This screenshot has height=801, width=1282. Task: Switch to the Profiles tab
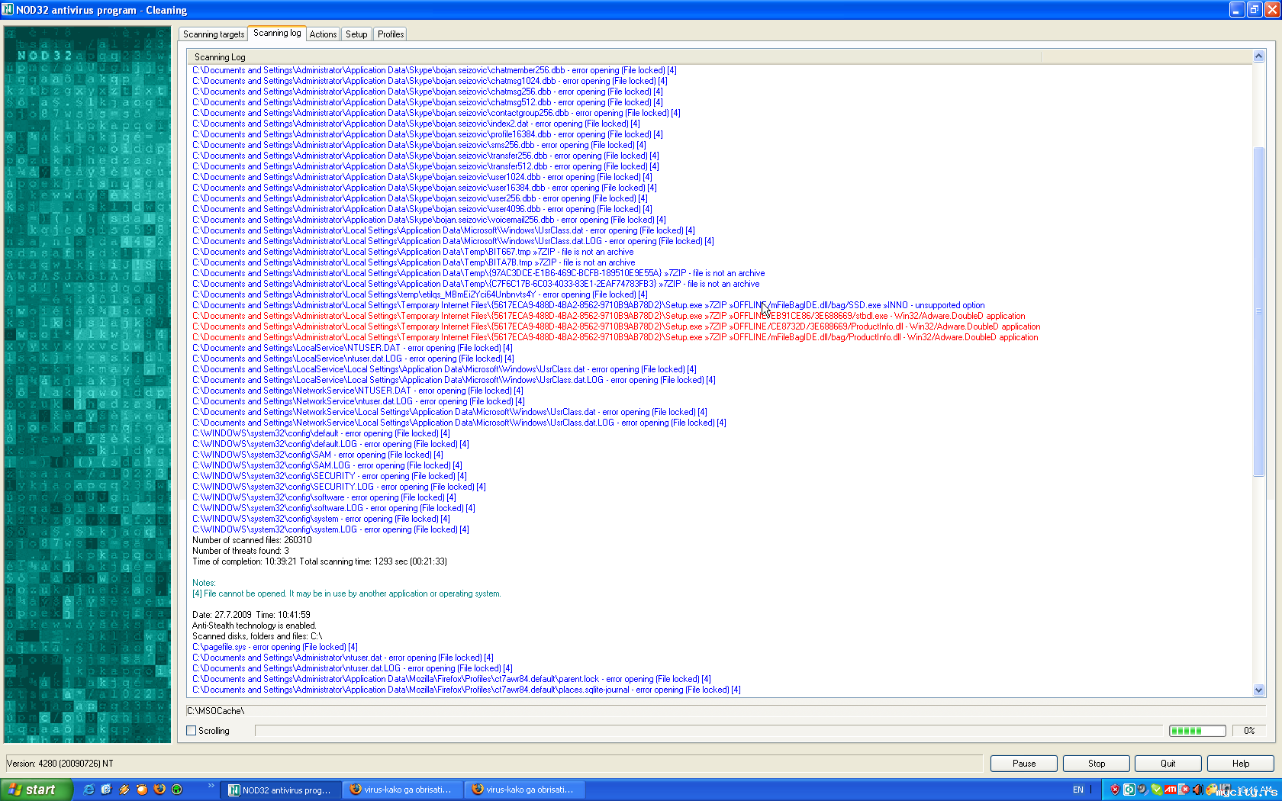click(x=391, y=34)
